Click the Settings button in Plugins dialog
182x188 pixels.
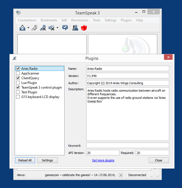click(47, 160)
